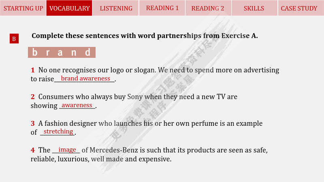The image size is (324, 182).
Task: Click the exercise instruction heading text
Action: point(145,36)
